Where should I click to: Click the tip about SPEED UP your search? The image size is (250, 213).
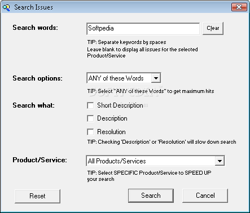coord(149,176)
